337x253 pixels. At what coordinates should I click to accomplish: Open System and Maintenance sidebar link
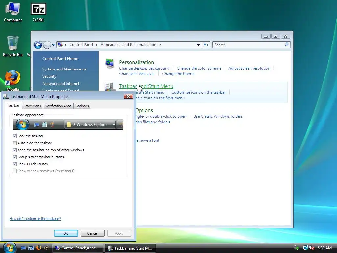[x=64, y=69]
